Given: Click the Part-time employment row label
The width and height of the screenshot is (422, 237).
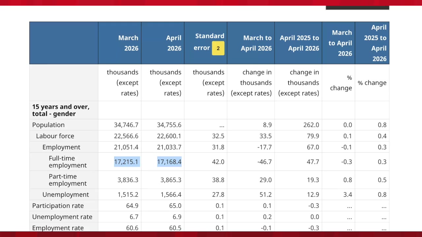Looking at the screenshot, I should 68,180.
